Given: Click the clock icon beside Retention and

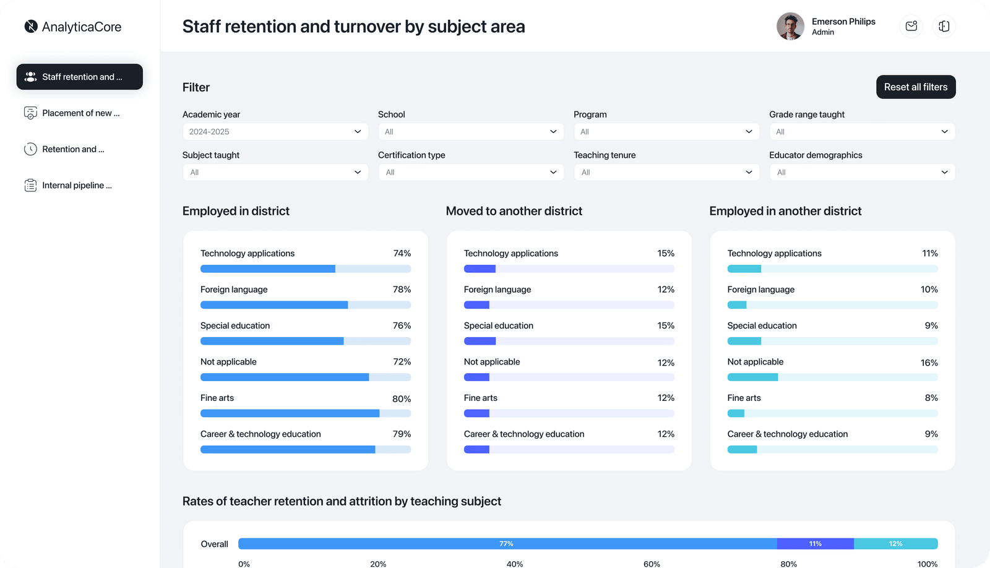Looking at the screenshot, I should [30, 149].
